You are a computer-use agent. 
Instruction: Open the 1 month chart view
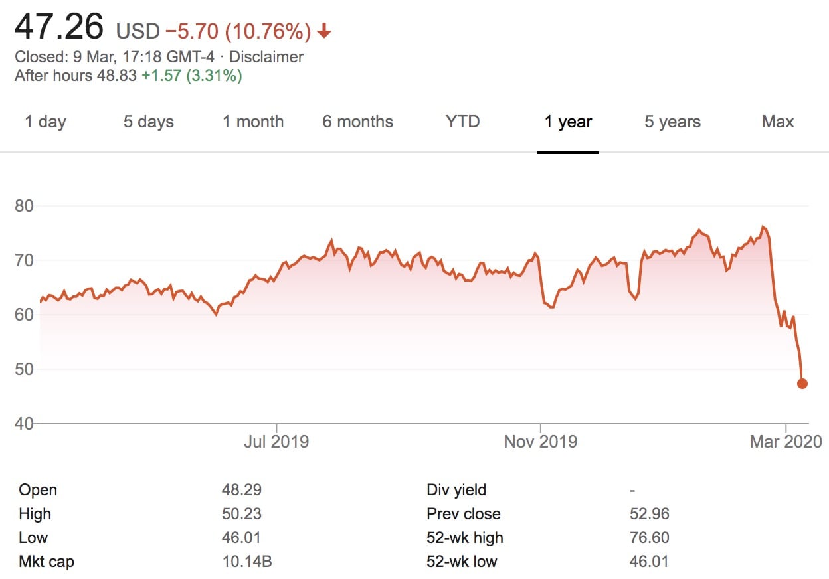click(x=252, y=122)
